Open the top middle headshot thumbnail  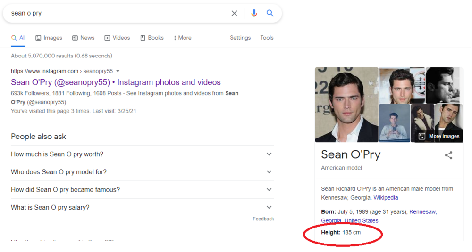click(402, 85)
